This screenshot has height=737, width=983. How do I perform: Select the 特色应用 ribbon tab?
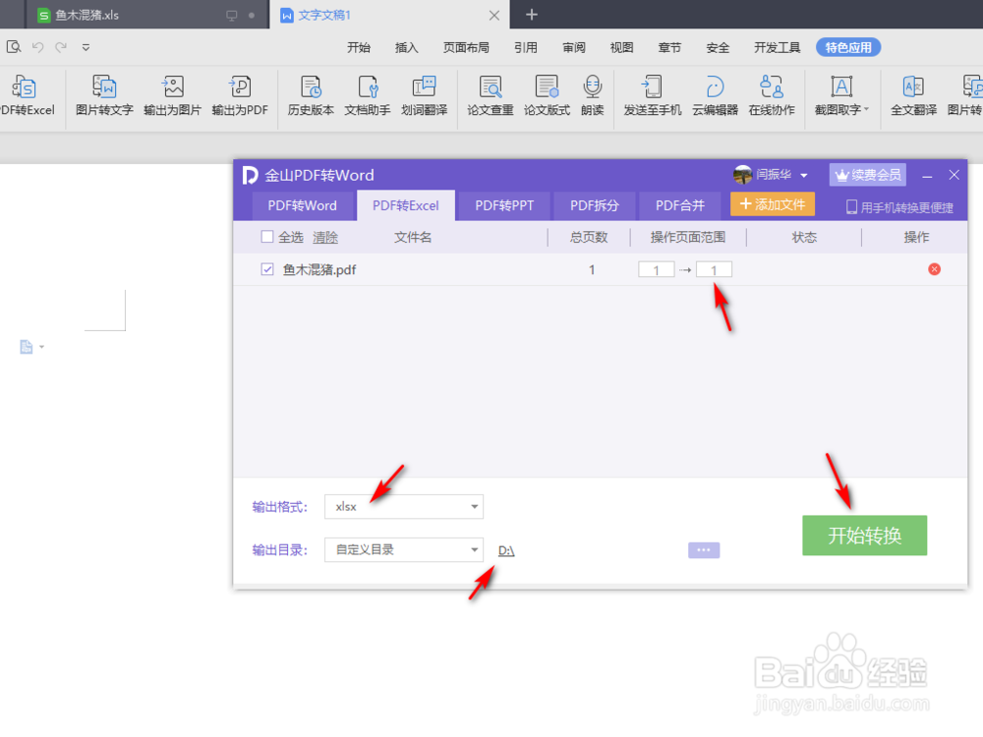point(848,47)
